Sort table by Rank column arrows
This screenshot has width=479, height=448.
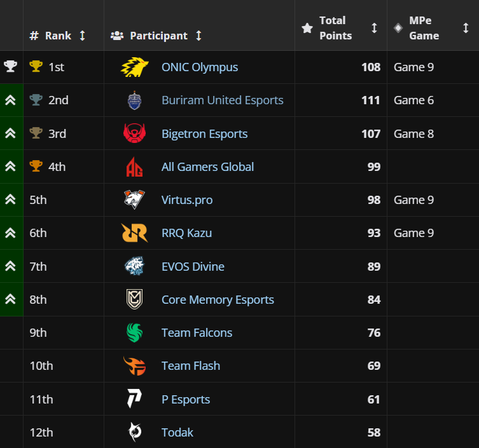[82, 36]
